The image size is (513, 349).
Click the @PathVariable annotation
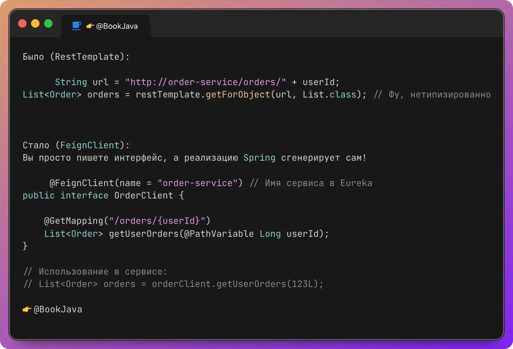(219, 234)
